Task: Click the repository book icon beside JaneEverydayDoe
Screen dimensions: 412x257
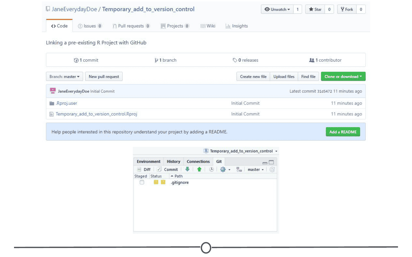Action: (48, 9)
